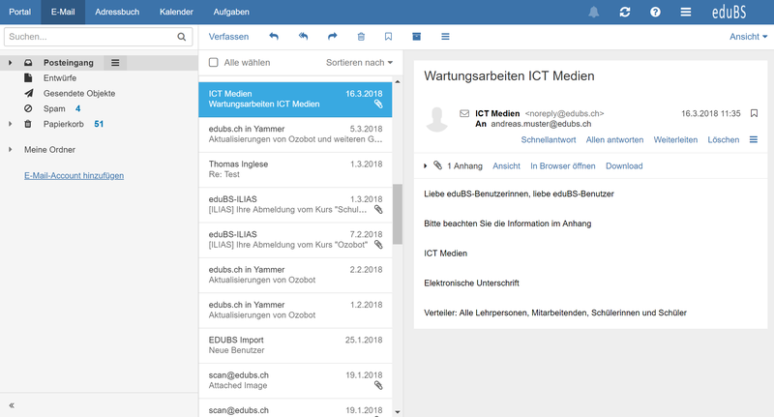Delete email using the trash icon
Image resolution: width=774 pixels, height=417 pixels.
[361, 37]
